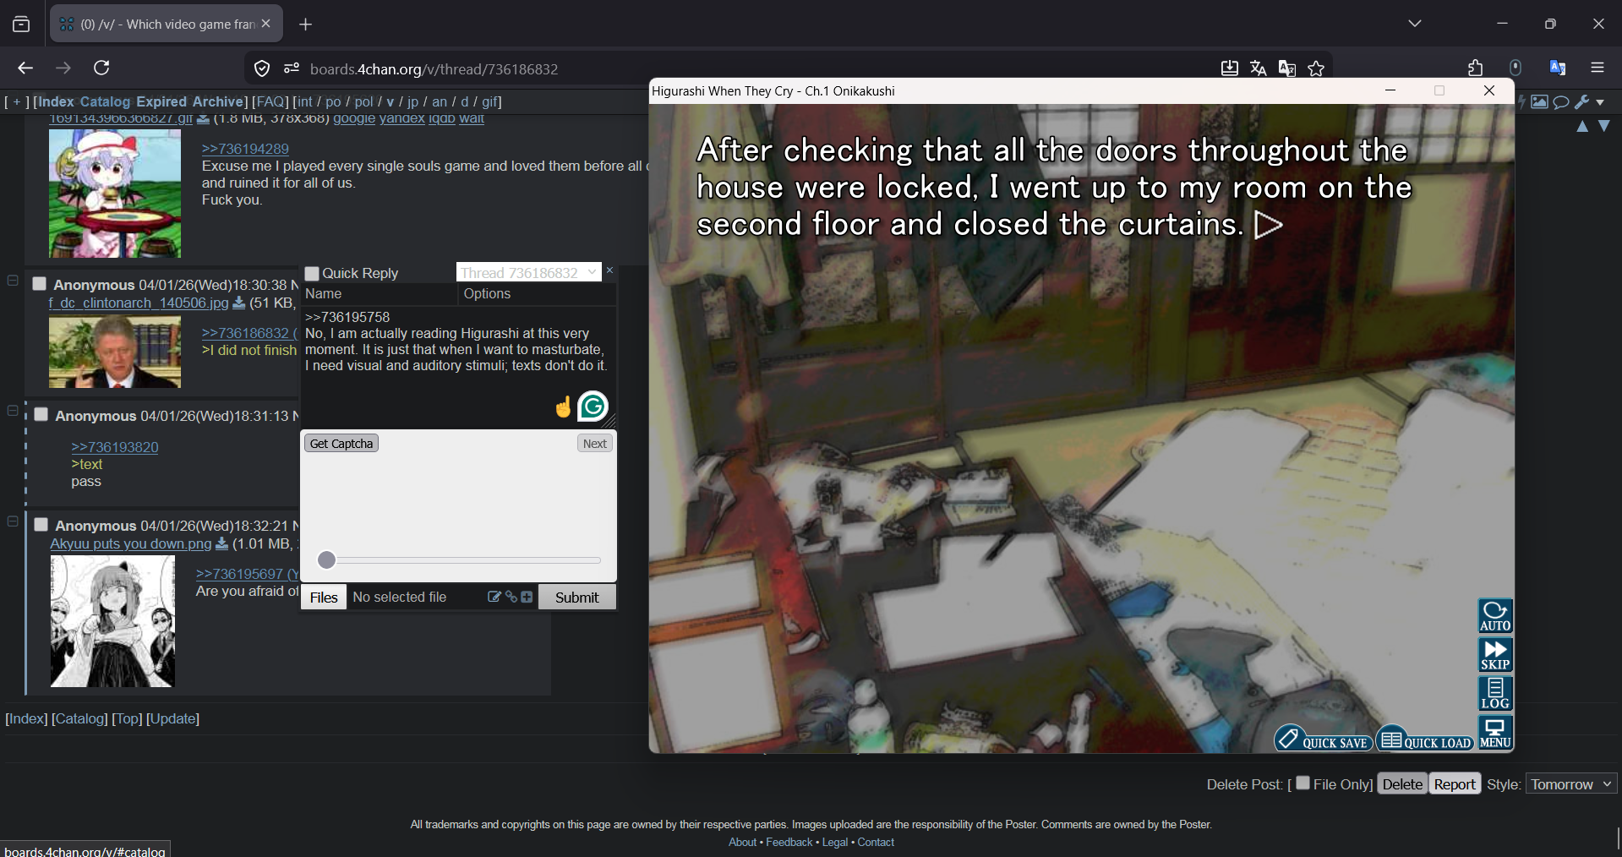The height and width of the screenshot is (857, 1622).
Task: Open a new browser tab
Action: [x=306, y=25]
